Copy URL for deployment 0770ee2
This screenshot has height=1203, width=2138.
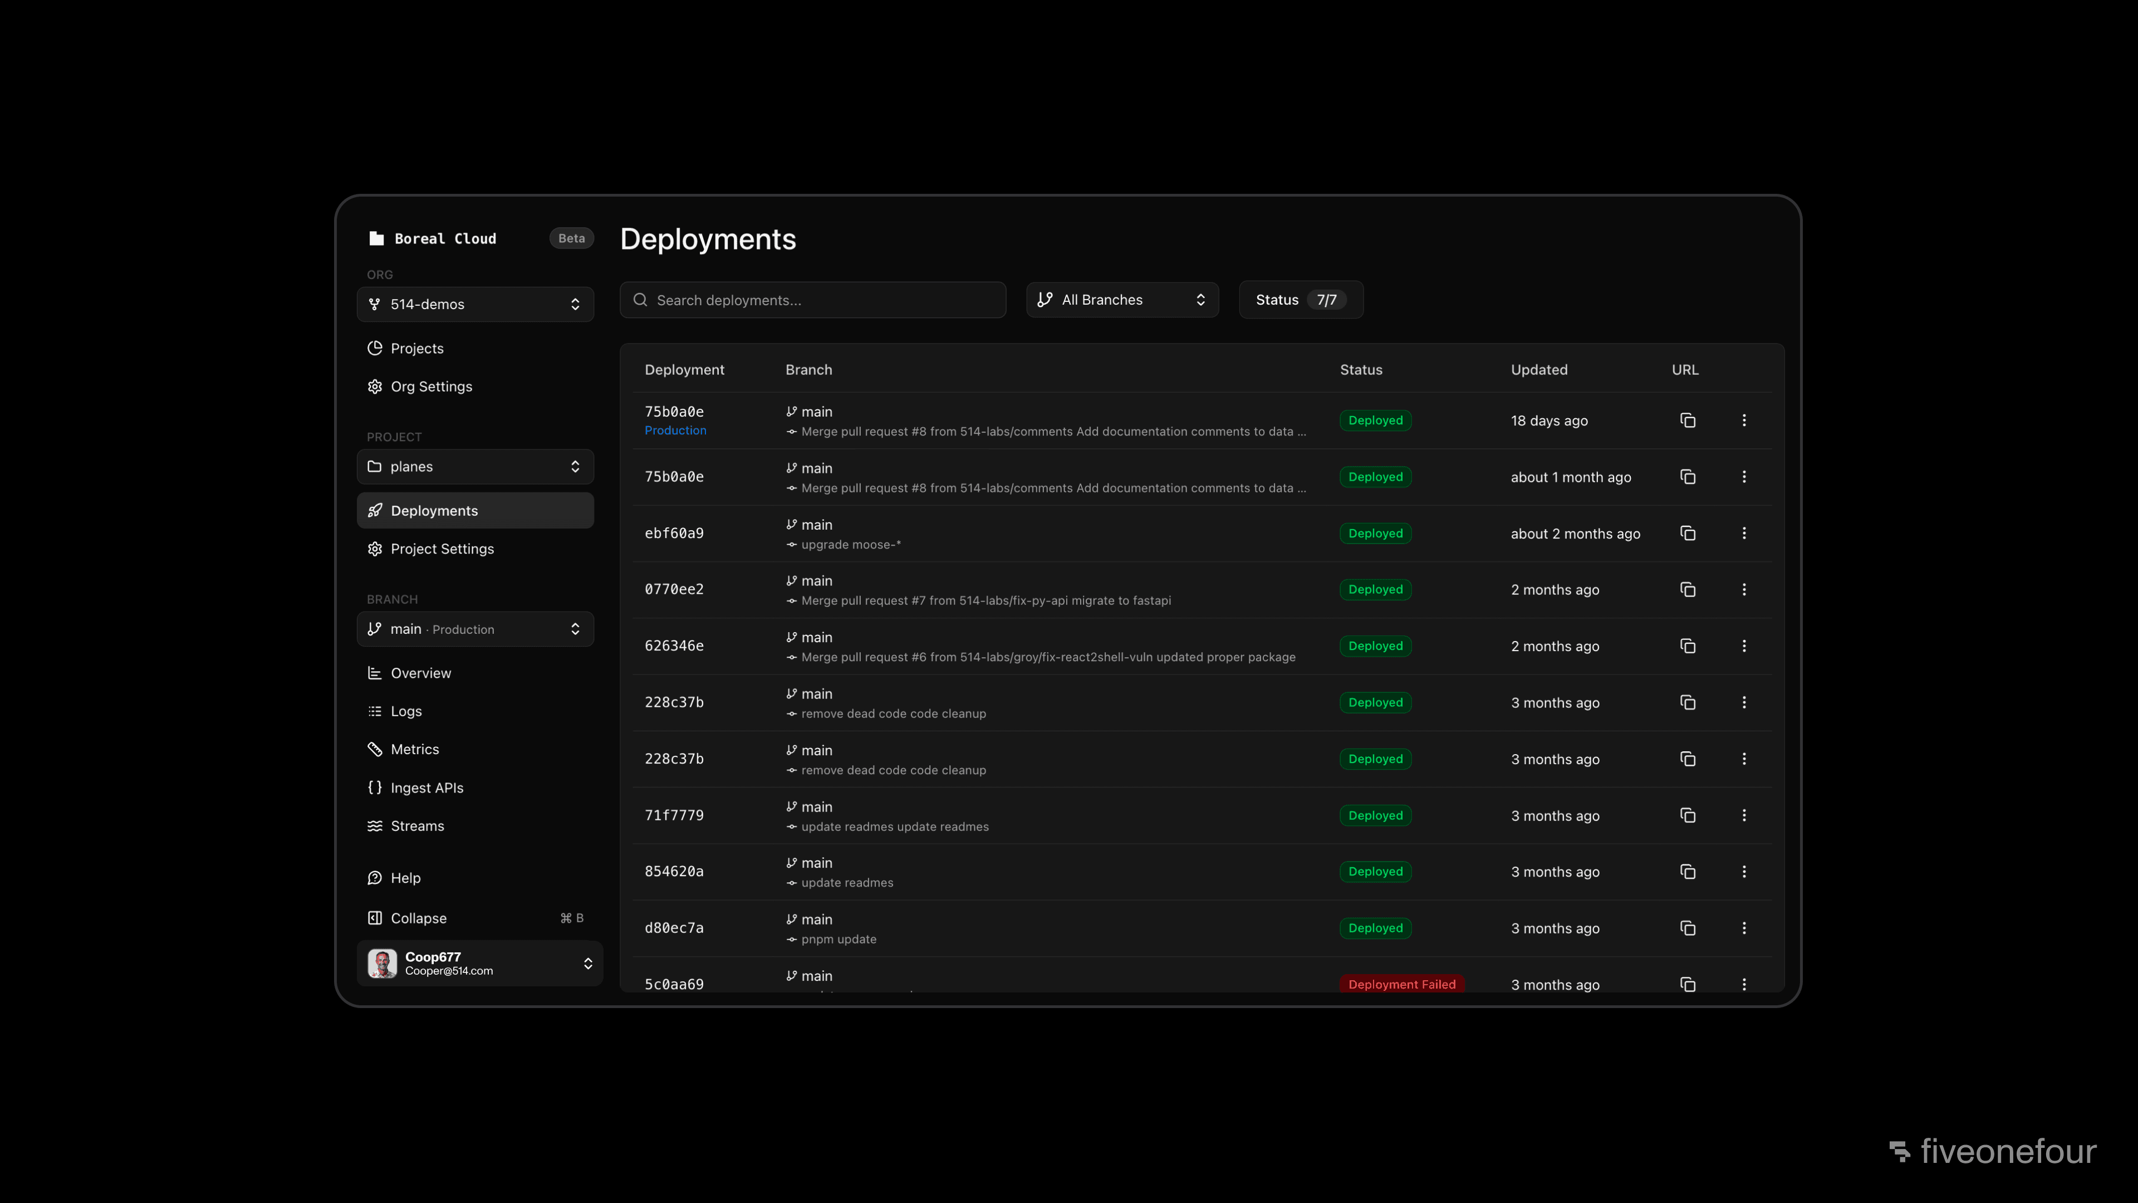[x=1688, y=589]
